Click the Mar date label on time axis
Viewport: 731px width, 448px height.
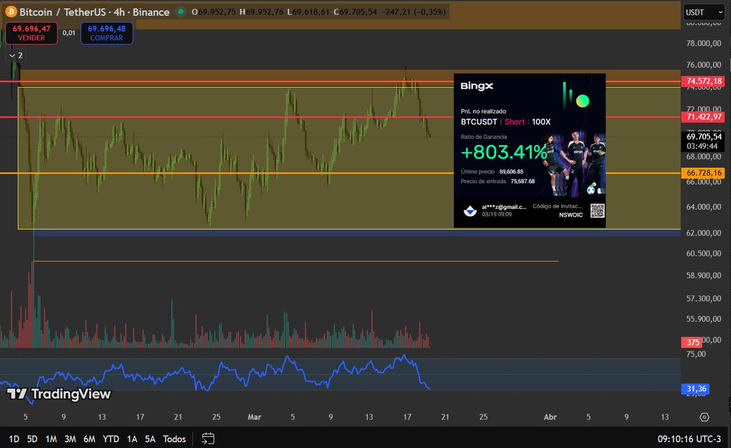point(254,417)
